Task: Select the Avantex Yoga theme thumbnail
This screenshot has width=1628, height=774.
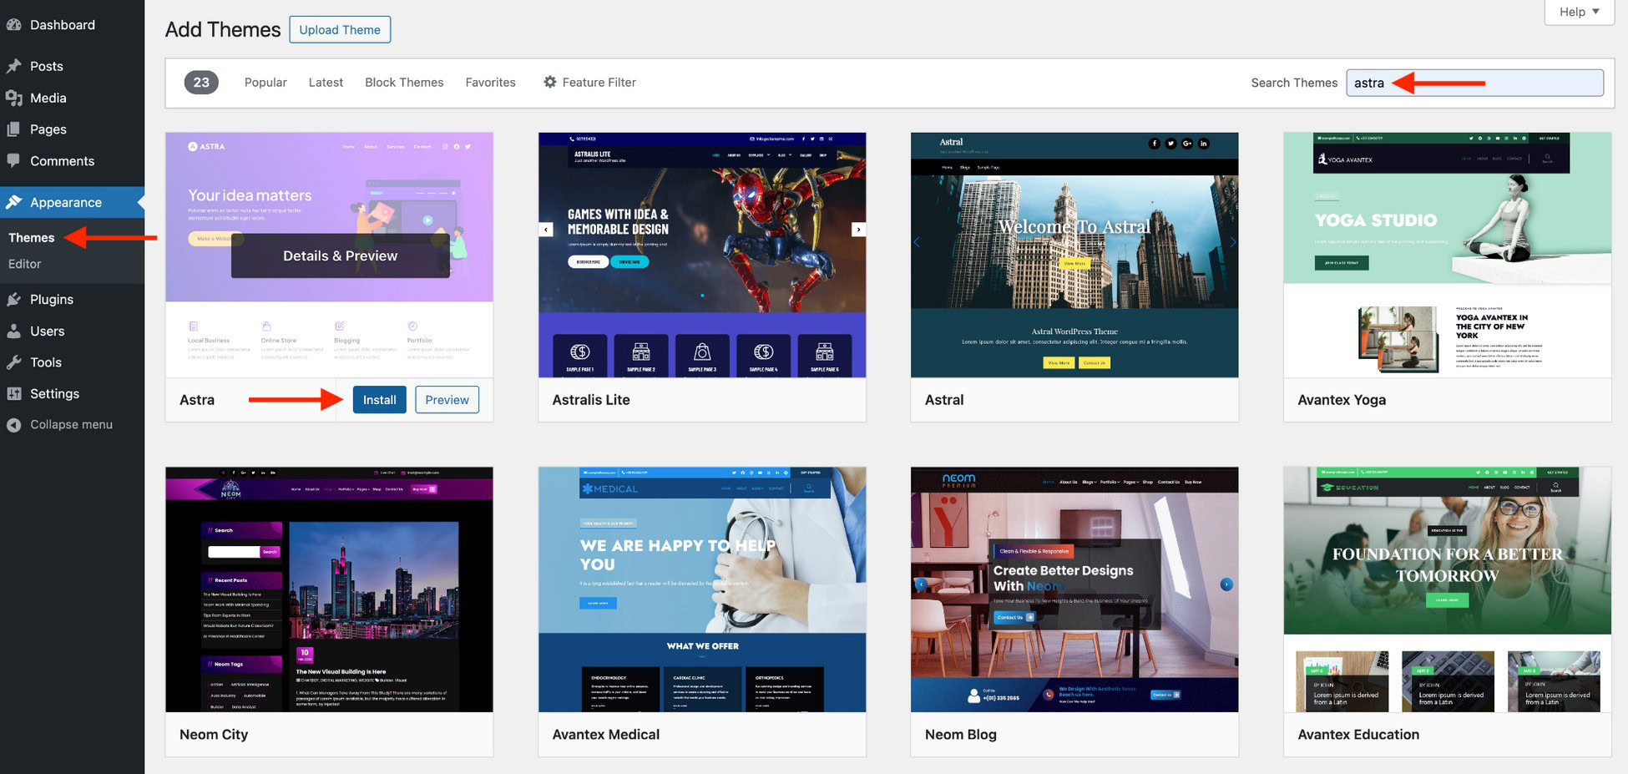Action: click(1448, 255)
